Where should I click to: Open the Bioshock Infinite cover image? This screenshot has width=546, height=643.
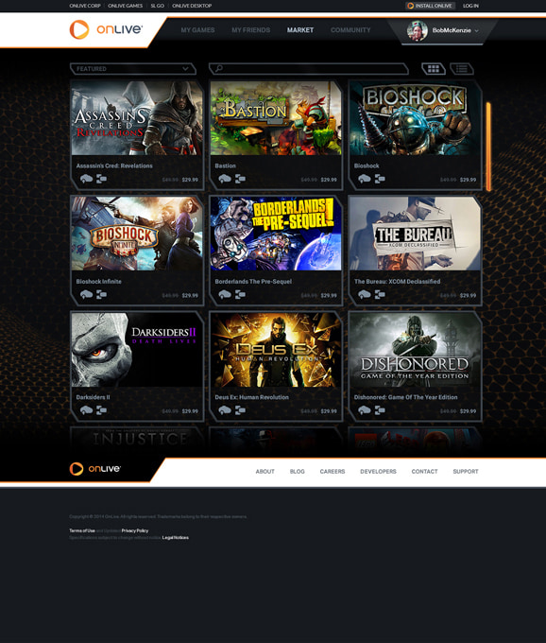coord(137,234)
